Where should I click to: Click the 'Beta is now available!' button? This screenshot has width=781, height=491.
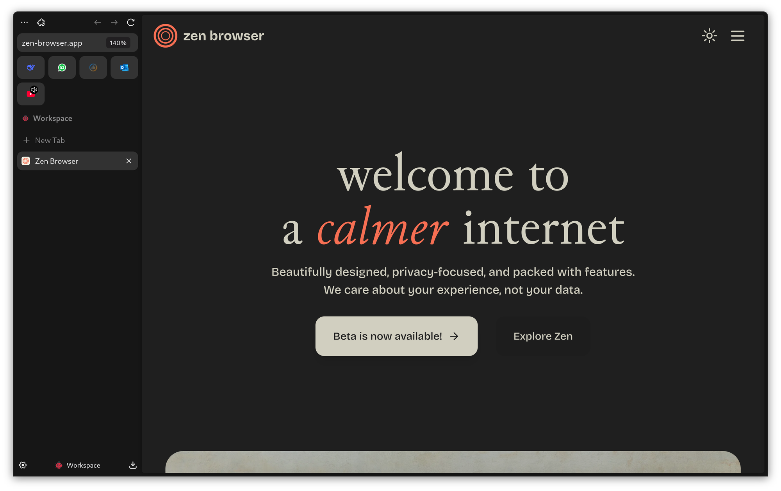396,336
